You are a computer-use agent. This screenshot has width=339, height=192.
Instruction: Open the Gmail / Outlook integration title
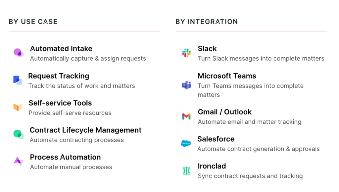224,112
